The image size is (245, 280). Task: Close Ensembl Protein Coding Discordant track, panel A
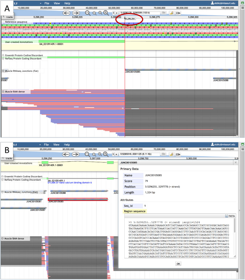coord(3,55)
